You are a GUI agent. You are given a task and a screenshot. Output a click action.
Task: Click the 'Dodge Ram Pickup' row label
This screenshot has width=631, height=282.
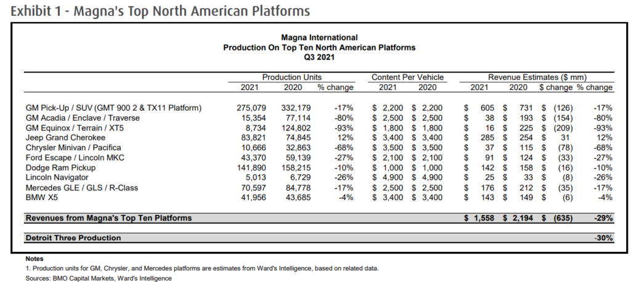coord(60,167)
